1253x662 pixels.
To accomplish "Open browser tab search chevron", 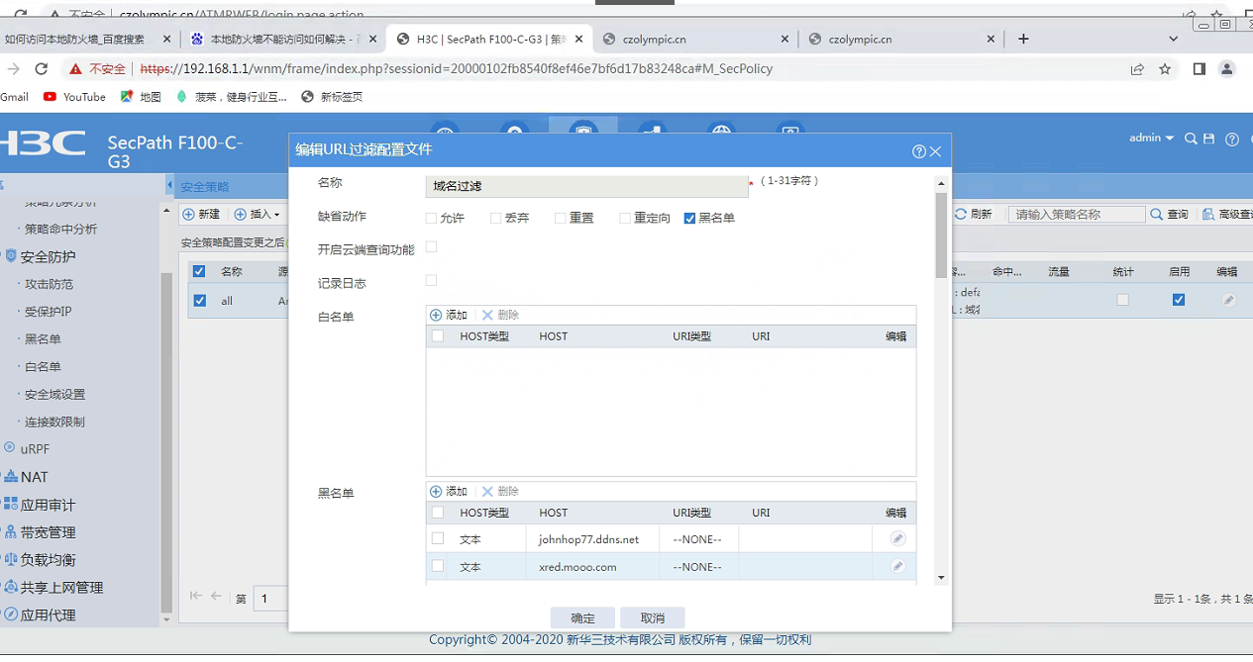I will coord(1174,39).
